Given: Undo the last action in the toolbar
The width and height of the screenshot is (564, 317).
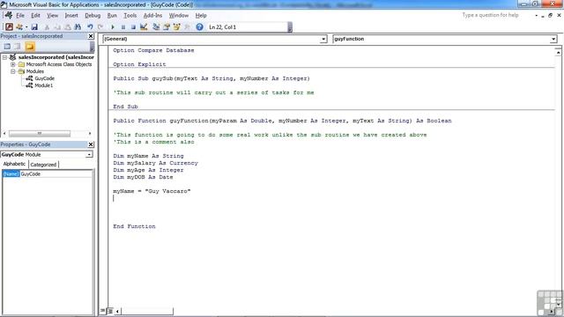Looking at the screenshot, I should [90, 27].
